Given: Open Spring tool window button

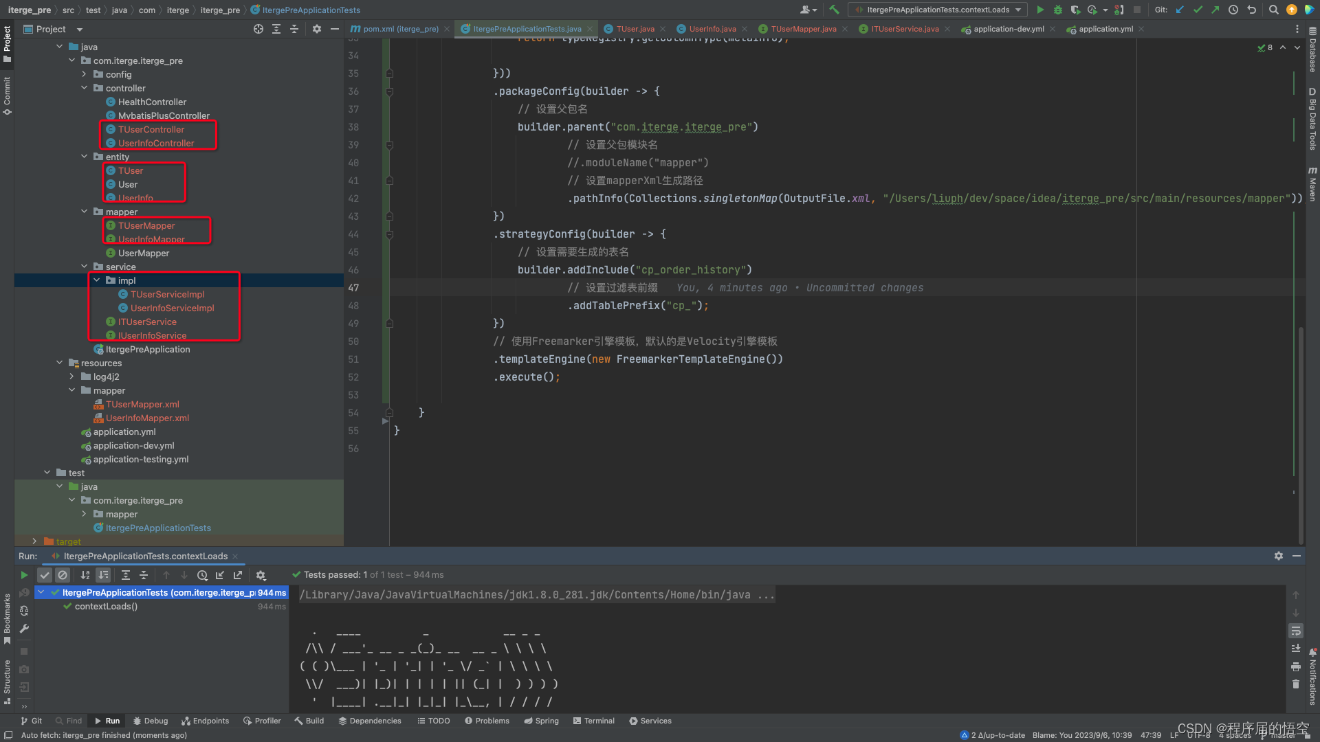Looking at the screenshot, I should tap(541, 721).
